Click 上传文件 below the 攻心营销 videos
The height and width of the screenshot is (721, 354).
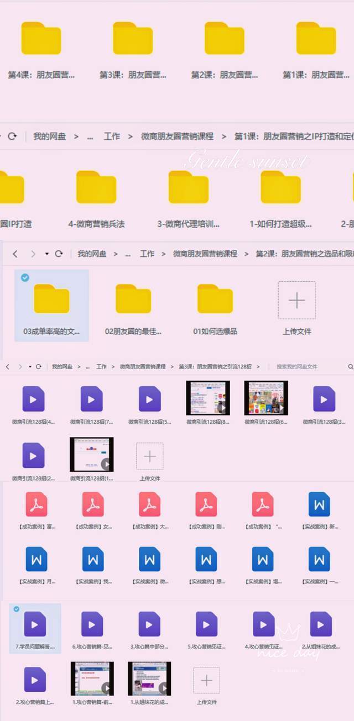click(x=207, y=681)
